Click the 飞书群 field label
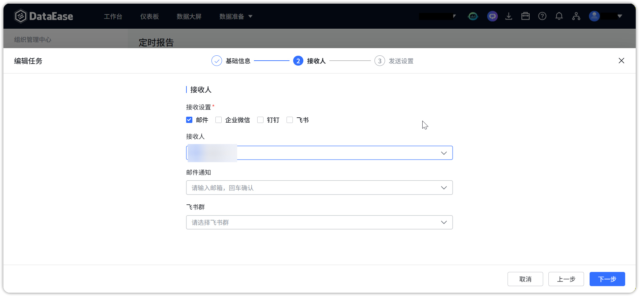Image resolution: width=639 pixels, height=296 pixels. pyautogui.click(x=195, y=207)
